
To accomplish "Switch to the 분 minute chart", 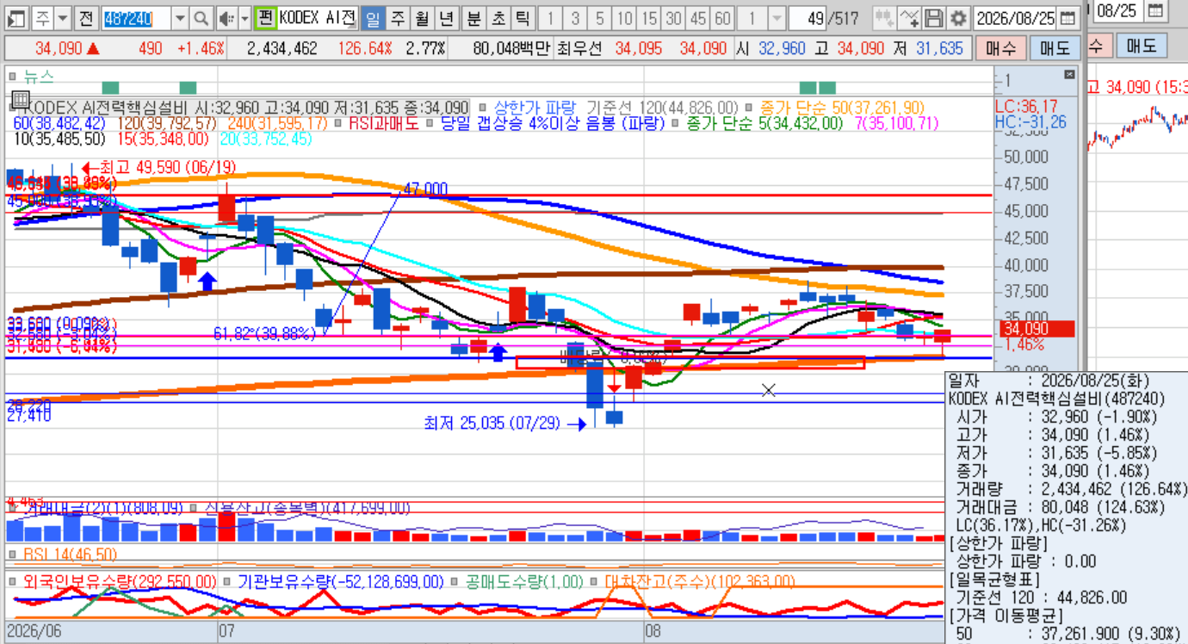I will pos(474,18).
